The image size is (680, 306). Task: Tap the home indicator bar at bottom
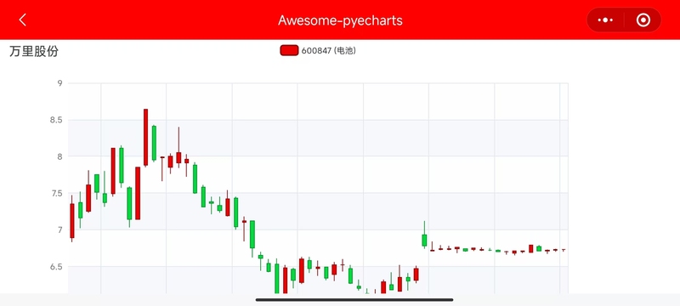[354, 299]
